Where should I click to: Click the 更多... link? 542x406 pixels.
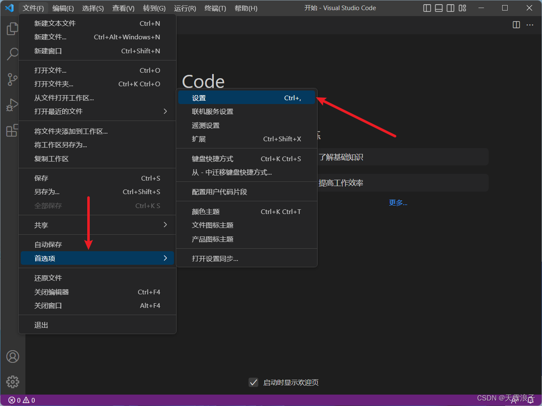coord(398,203)
